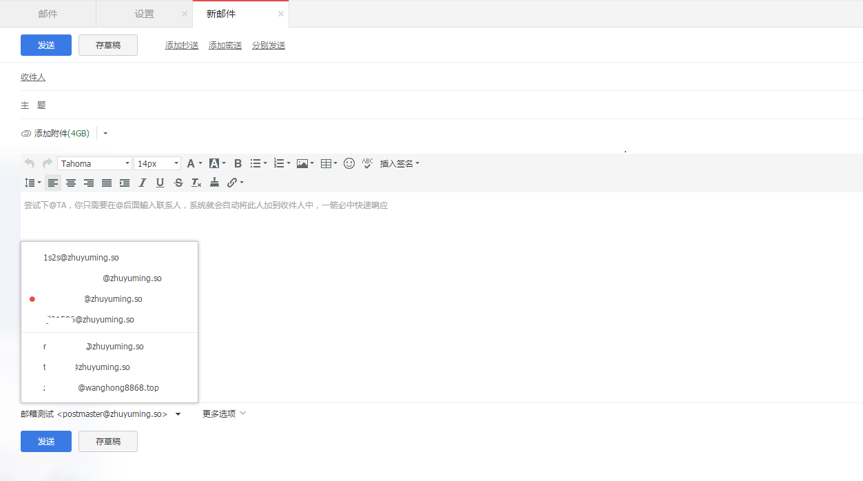Switch to the 设置 tab
This screenshot has width=863, height=481.
[x=143, y=13]
